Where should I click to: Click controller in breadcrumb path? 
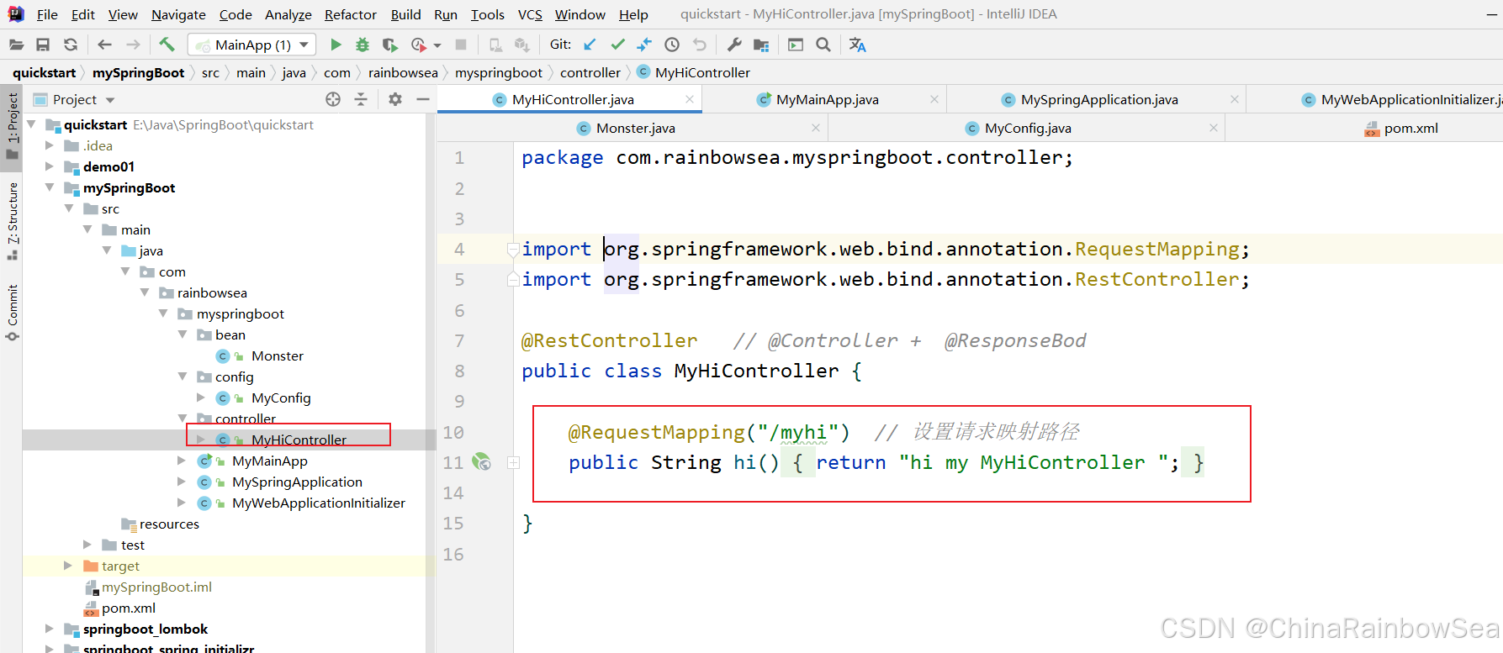pyautogui.click(x=590, y=72)
